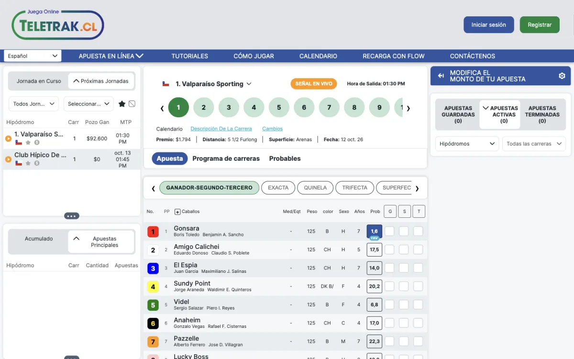The height and width of the screenshot is (359, 574).
Task: Click back arrow in Modifica el Monto header
Action: click(x=441, y=76)
